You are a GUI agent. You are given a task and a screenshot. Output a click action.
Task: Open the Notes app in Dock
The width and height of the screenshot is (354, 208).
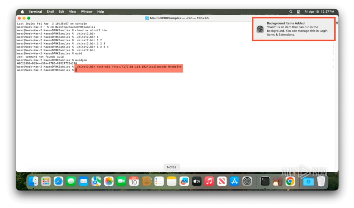(x=172, y=181)
